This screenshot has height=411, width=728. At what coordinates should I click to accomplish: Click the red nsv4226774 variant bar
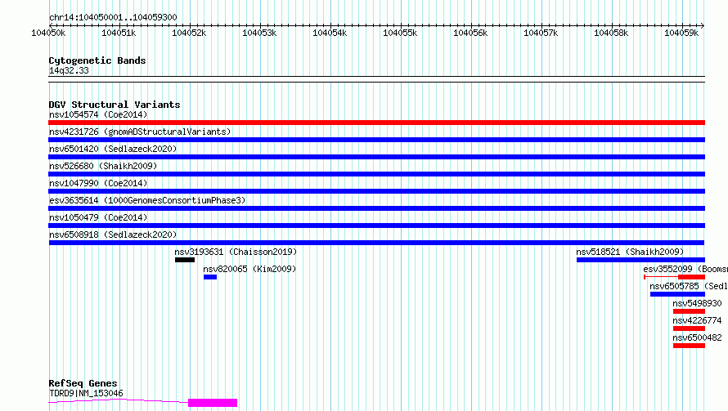689,328
